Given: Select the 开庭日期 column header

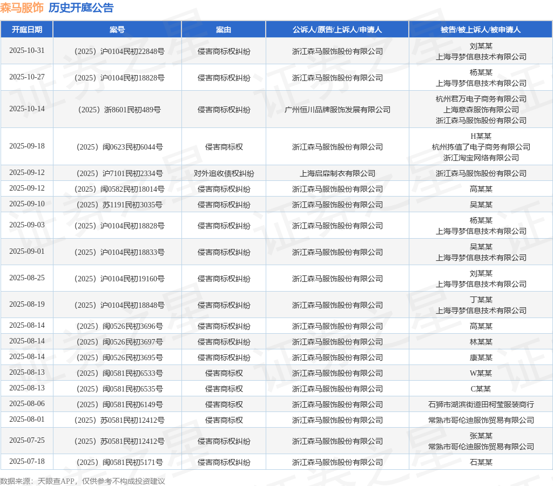Looking at the screenshot, I should pos(27,30).
